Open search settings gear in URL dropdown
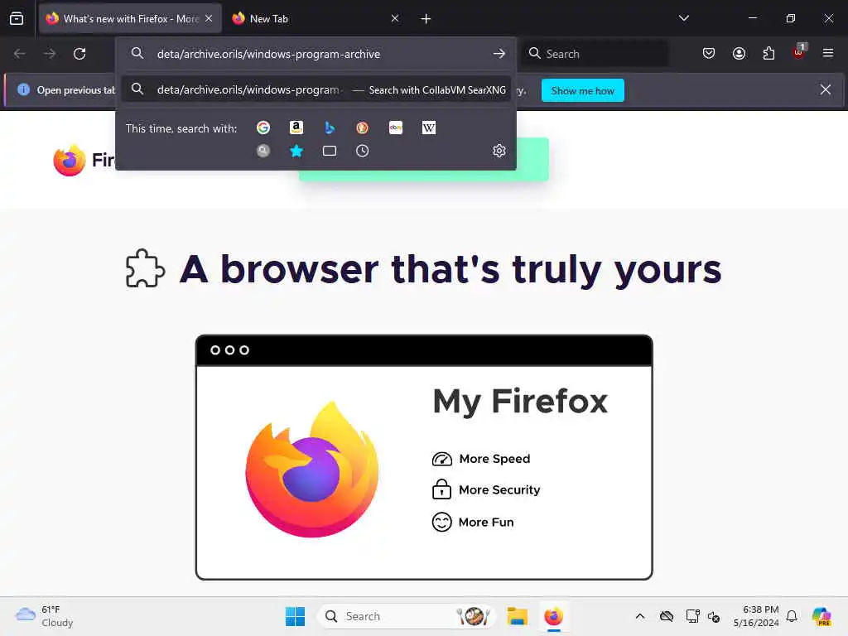 tap(499, 151)
